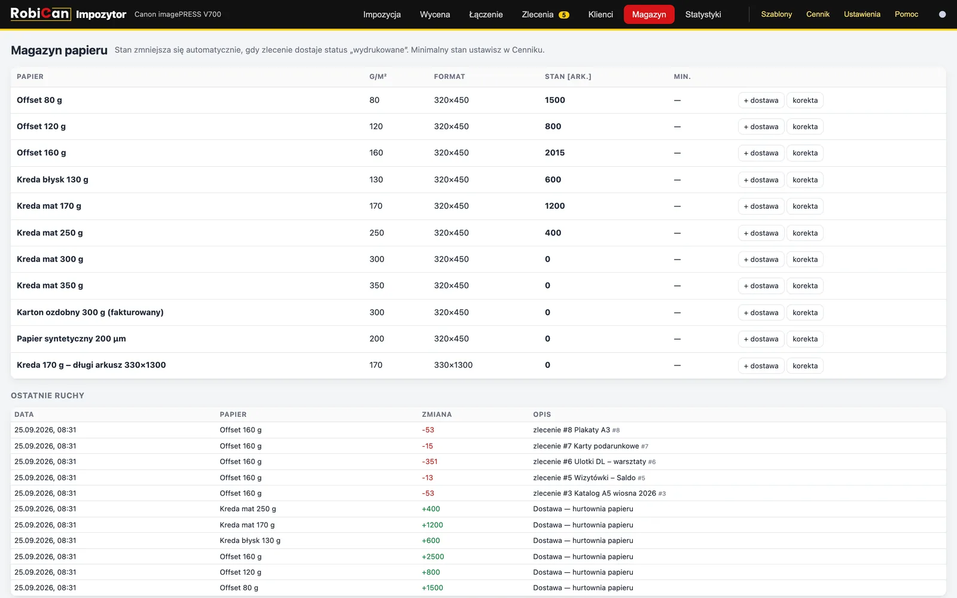The height and width of the screenshot is (598, 957).
Task: Click the +1500 change for Offset 80 g
Action: click(432, 588)
